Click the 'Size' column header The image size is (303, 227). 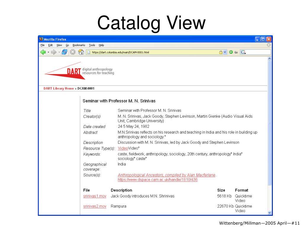pyautogui.click(x=221, y=190)
